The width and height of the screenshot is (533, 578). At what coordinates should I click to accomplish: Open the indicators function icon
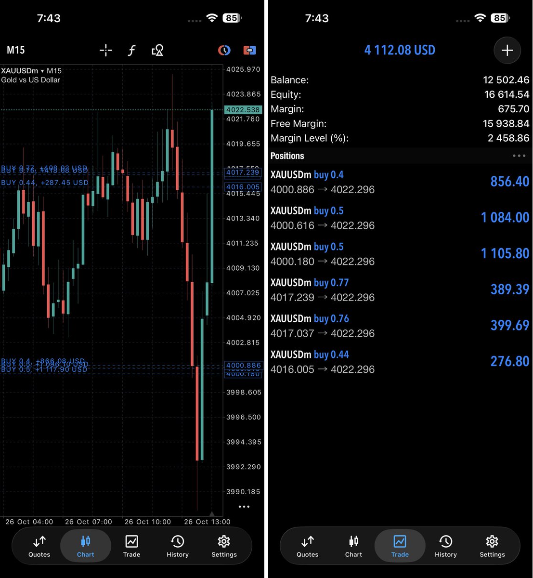(131, 50)
